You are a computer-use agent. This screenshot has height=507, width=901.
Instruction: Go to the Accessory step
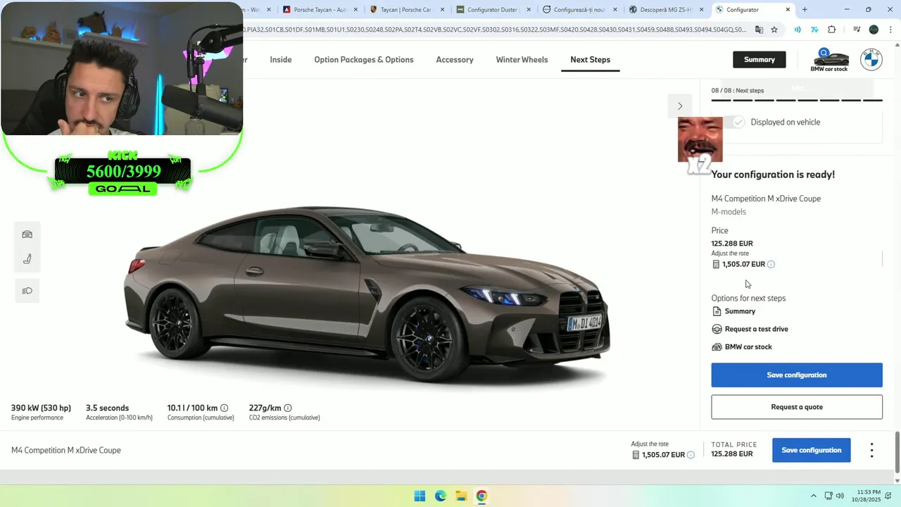[454, 60]
